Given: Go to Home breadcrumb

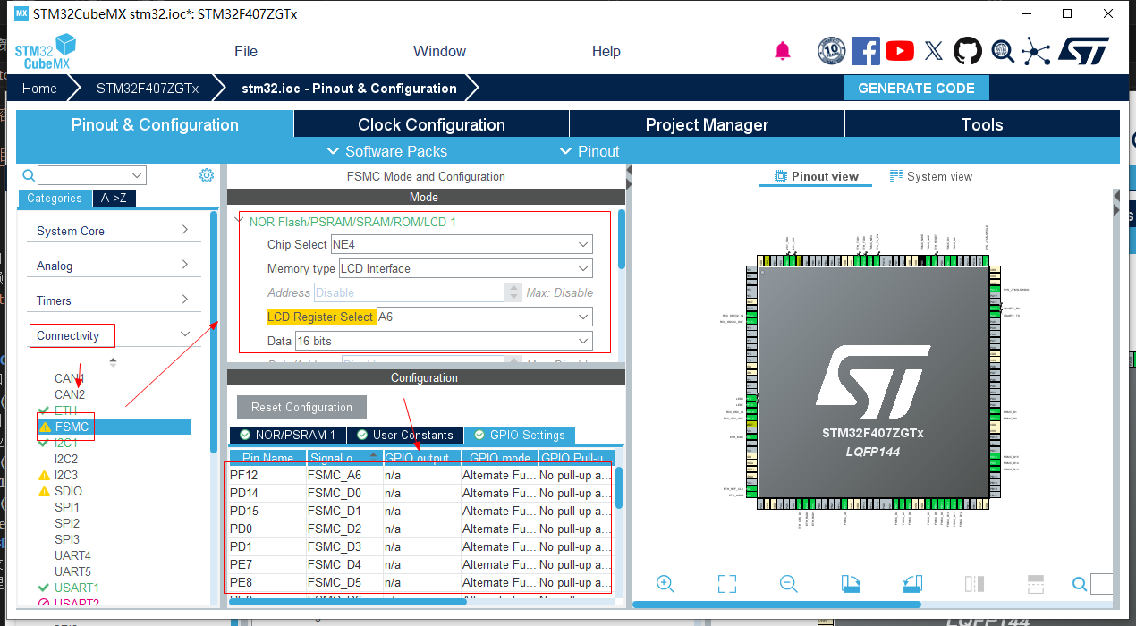Looking at the screenshot, I should [40, 88].
